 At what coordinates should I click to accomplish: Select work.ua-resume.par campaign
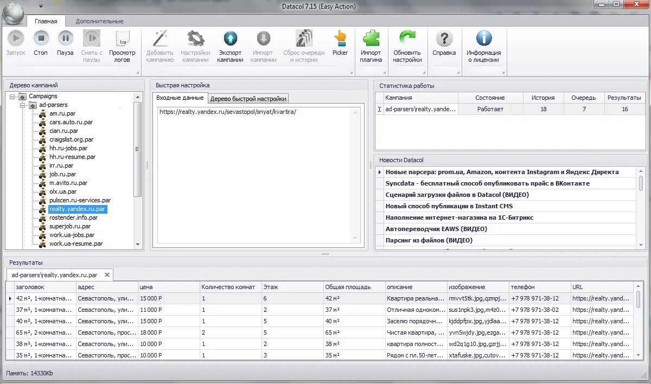[76, 244]
